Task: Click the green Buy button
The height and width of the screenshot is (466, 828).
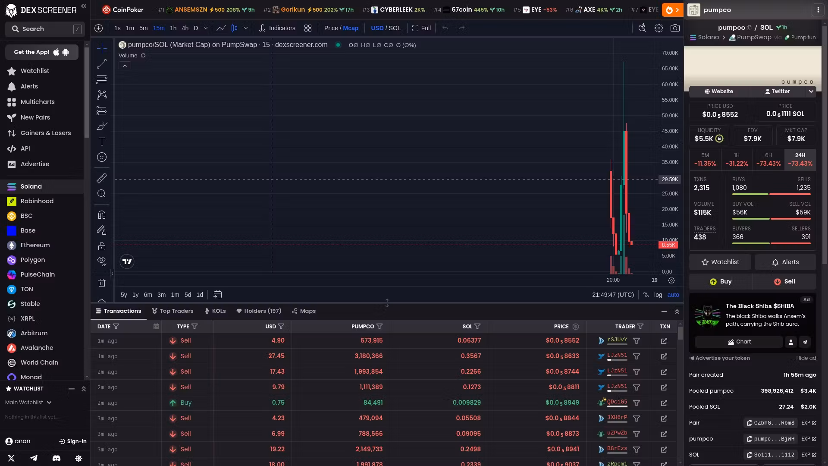Action: [721, 281]
